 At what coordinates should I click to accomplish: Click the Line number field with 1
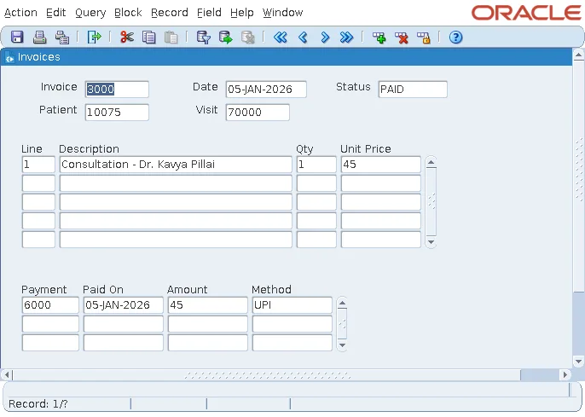38,165
